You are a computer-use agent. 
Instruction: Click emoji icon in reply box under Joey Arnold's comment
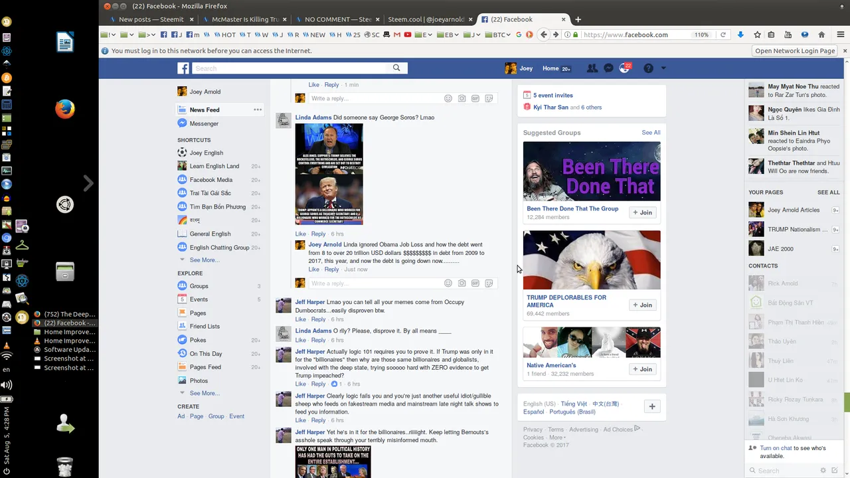[448, 283]
